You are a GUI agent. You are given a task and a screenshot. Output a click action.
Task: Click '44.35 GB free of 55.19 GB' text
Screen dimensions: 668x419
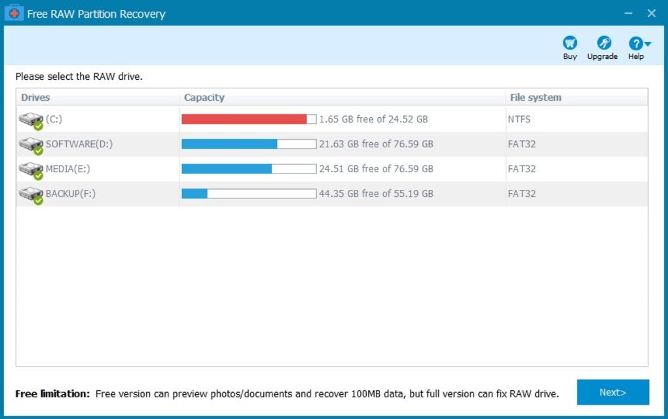click(376, 194)
